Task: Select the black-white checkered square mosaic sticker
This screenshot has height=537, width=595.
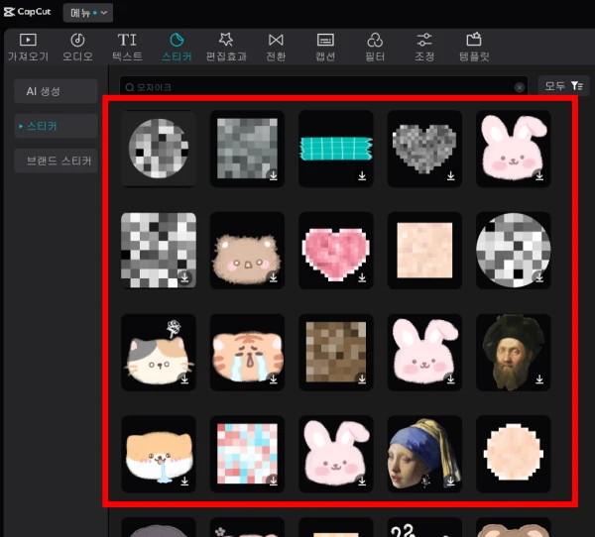Action: [x=159, y=250]
